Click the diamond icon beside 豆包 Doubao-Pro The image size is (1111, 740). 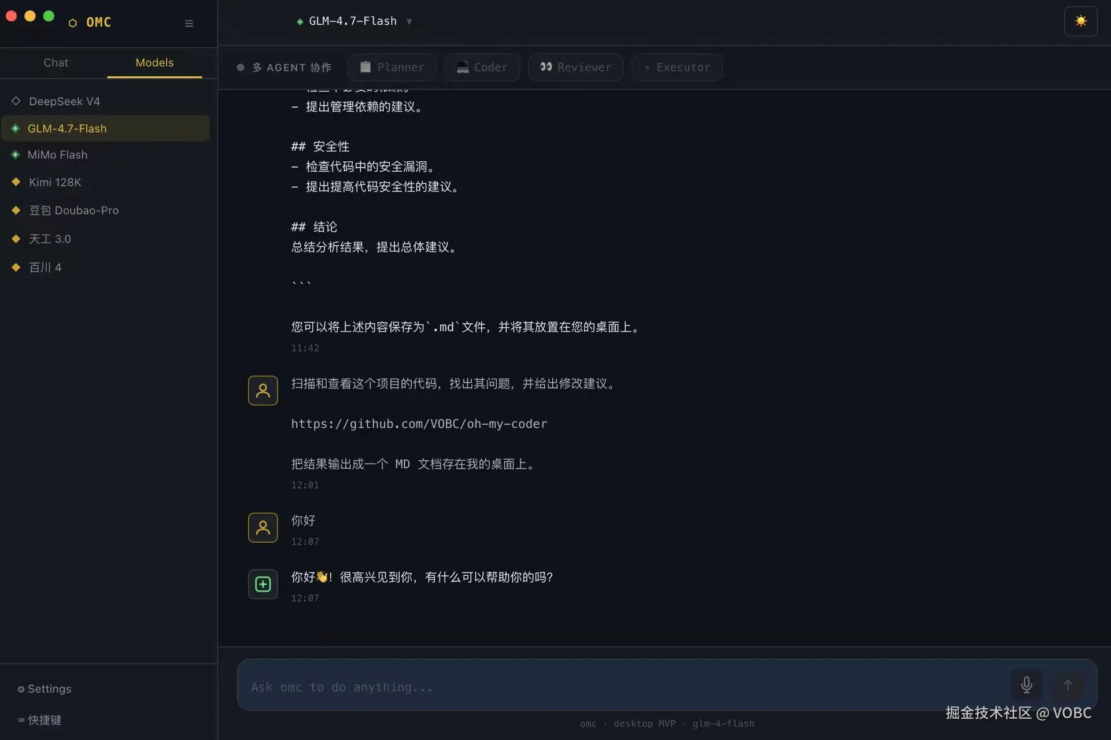point(16,210)
